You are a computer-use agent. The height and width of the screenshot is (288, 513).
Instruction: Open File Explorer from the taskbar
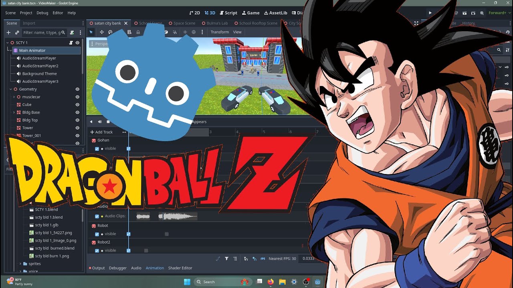282,282
